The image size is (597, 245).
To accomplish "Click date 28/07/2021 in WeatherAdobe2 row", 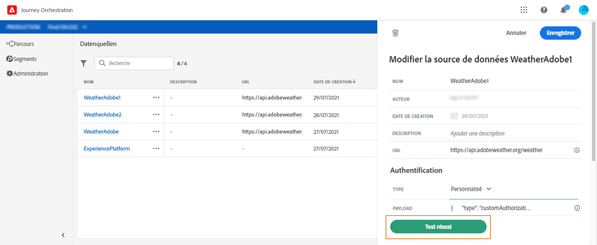I will [326, 114].
